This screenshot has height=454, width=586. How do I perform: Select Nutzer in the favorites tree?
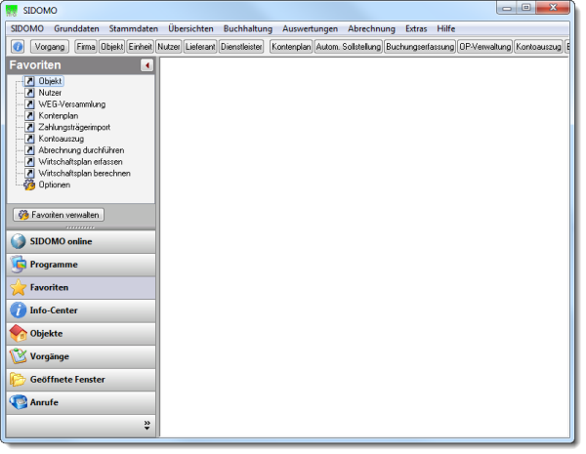click(x=50, y=93)
